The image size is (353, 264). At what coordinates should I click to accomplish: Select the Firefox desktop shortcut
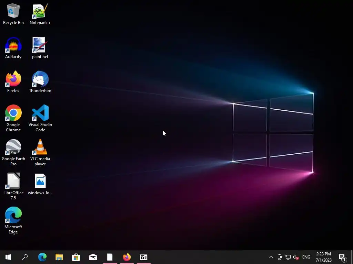pos(13,82)
